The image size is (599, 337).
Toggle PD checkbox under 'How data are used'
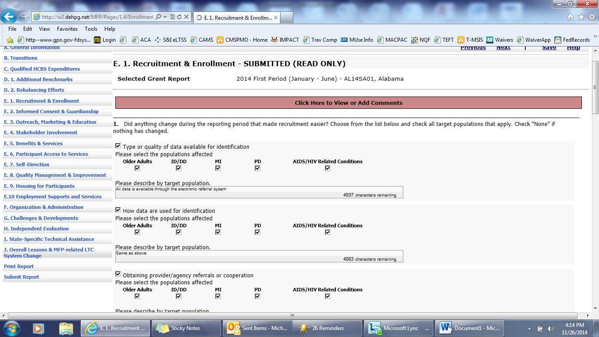(x=257, y=232)
